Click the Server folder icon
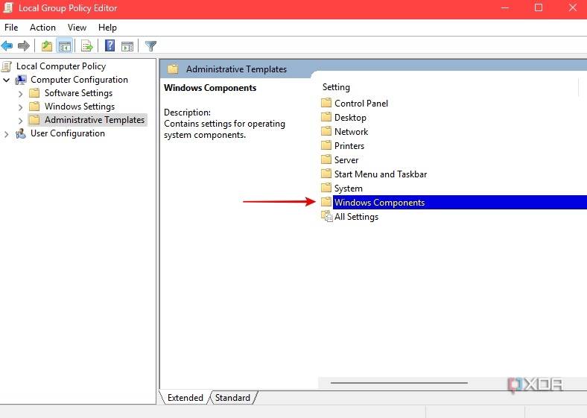The image size is (587, 418). 326,159
